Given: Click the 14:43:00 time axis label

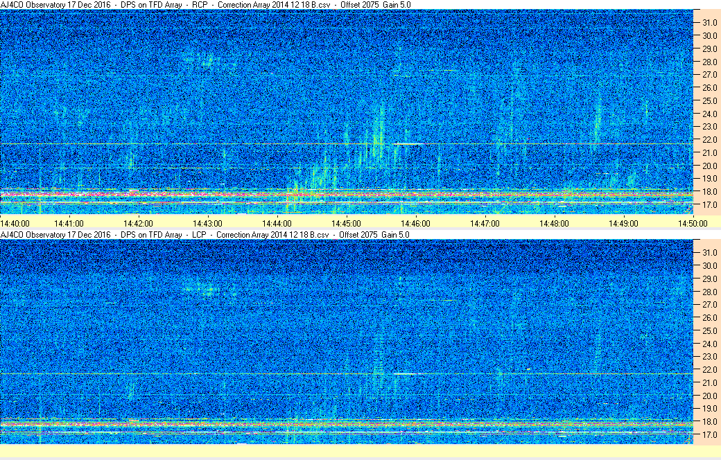Looking at the screenshot, I should point(207,224).
